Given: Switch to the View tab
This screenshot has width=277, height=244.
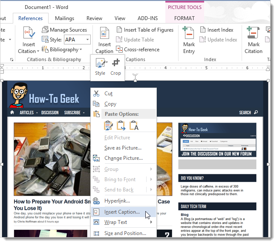Looking at the screenshot, I should click(120, 18).
